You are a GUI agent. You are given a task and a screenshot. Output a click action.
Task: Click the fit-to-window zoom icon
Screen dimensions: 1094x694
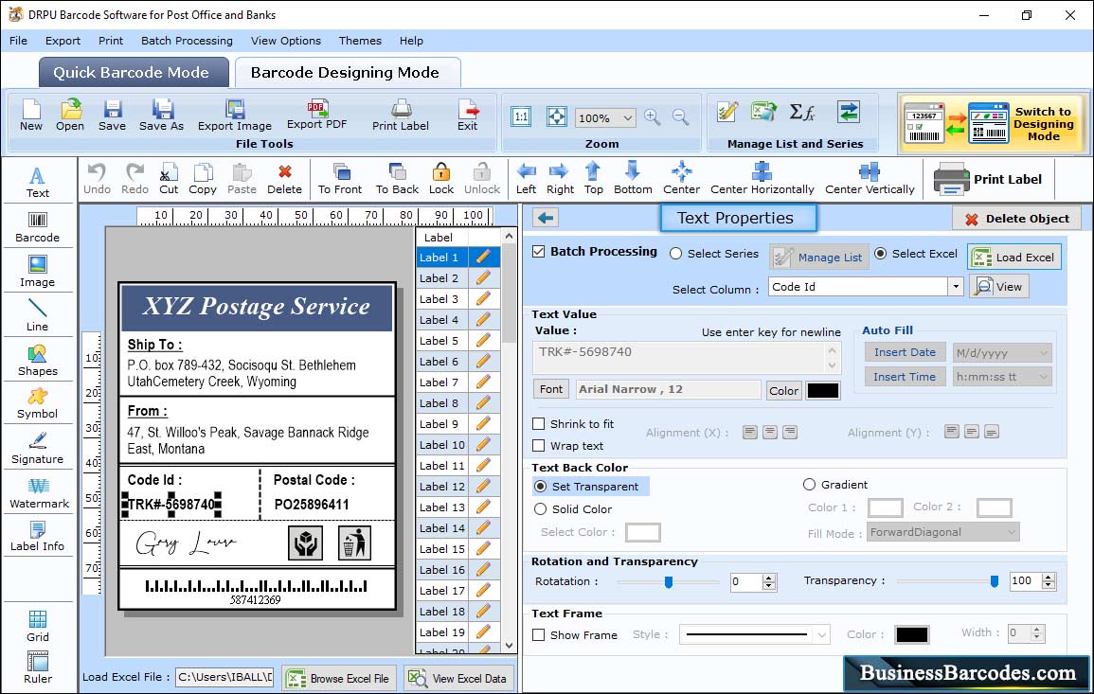(x=557, y=116)
